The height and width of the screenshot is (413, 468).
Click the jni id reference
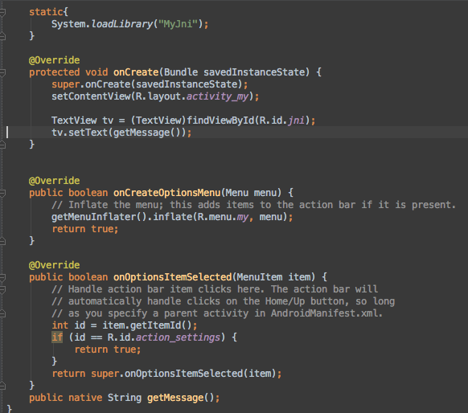[x=296, y=121]
